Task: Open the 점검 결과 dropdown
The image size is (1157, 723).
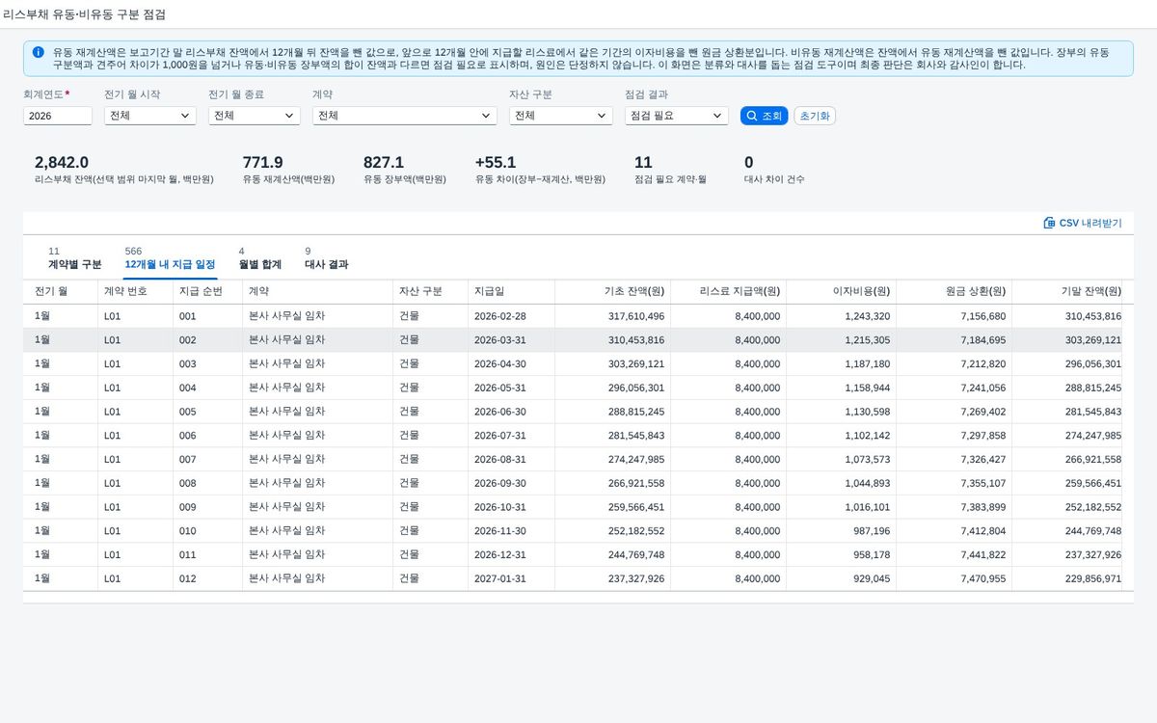Action: [x=677, y=116]
